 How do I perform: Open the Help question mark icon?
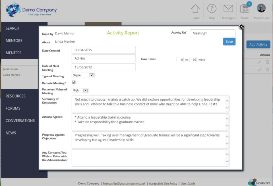point(212,9)
